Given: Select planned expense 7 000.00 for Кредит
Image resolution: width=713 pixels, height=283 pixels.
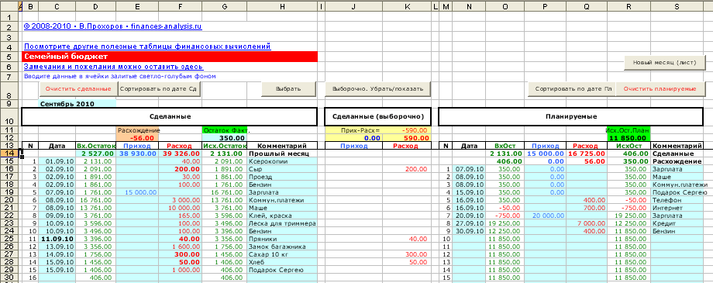Looking at the screenshot, I should (586, 223).
